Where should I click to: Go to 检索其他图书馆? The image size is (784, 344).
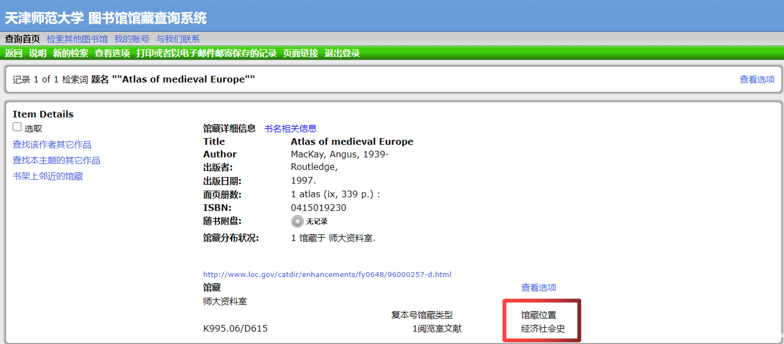tap(77, 39)
